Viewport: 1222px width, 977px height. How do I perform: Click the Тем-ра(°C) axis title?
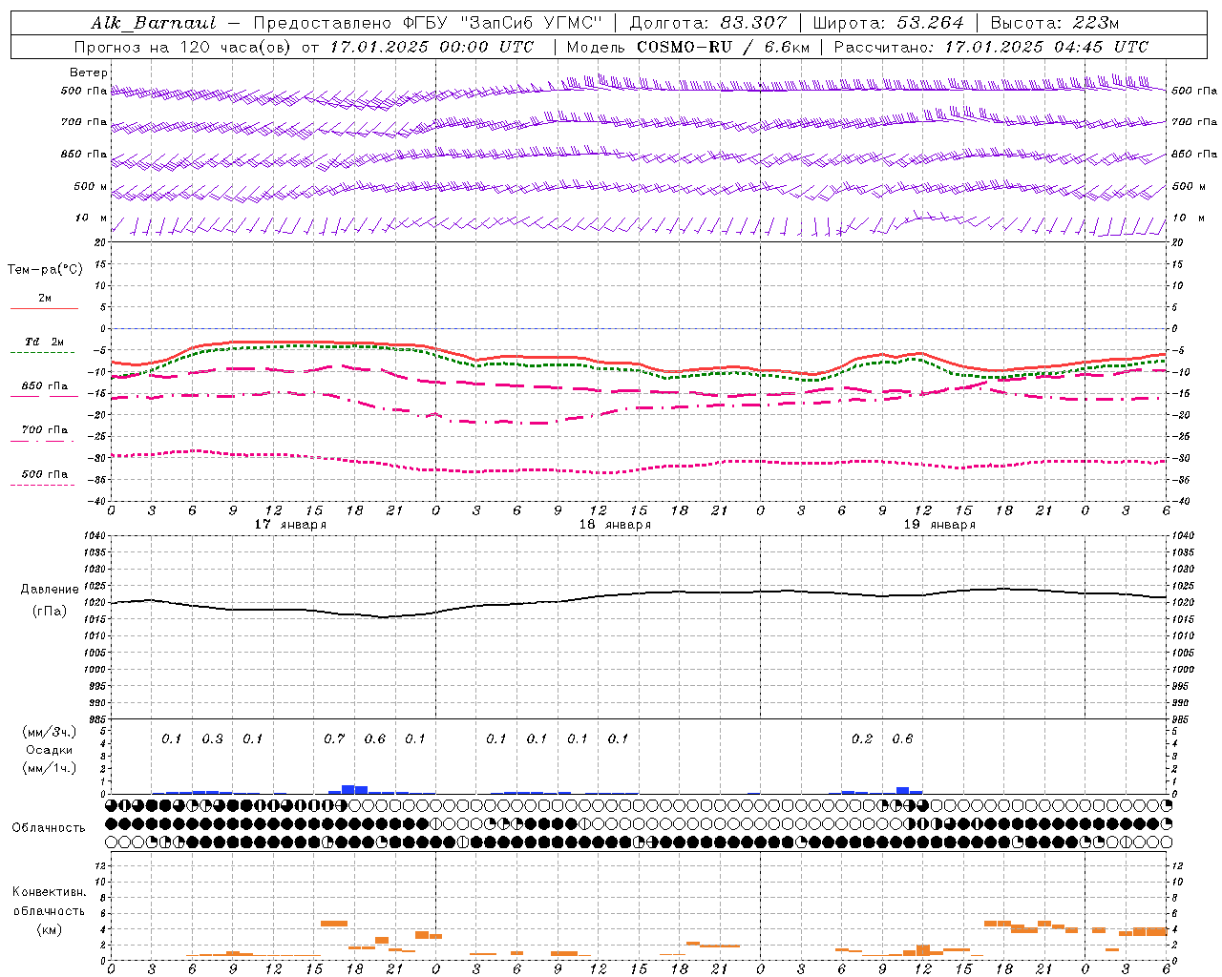pos(45,269)
